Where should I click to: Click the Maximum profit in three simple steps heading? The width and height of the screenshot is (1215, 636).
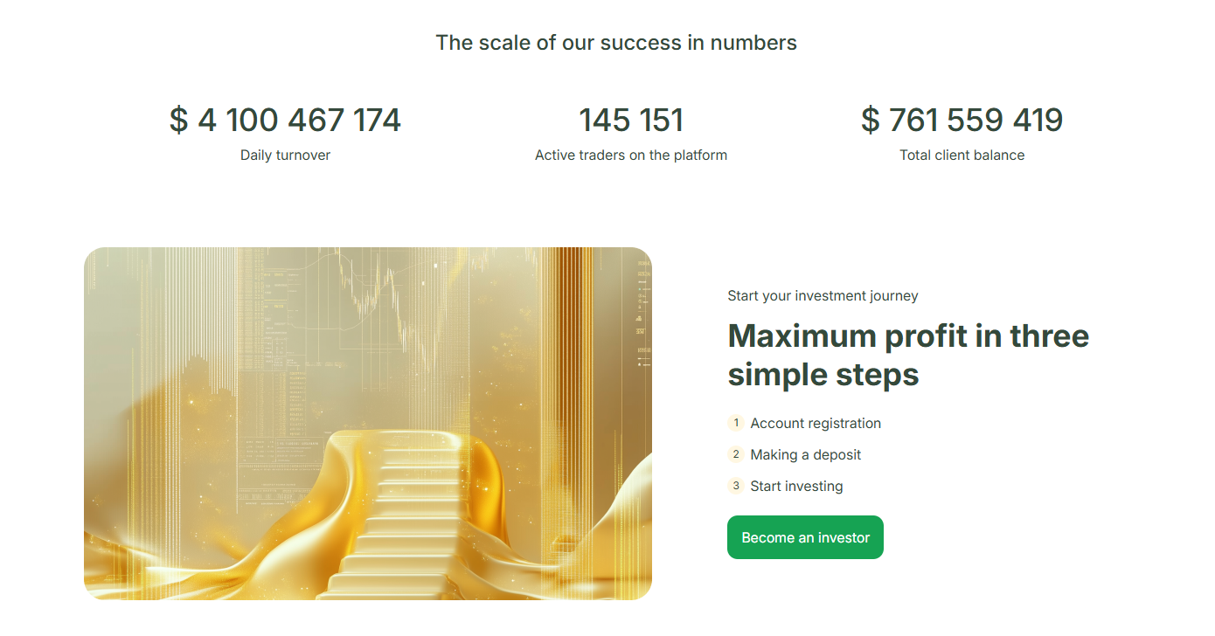click(908, 355)
